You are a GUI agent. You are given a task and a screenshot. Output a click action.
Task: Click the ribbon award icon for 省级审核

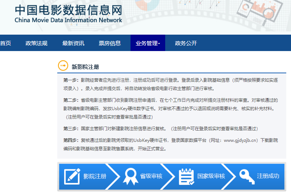131,176
